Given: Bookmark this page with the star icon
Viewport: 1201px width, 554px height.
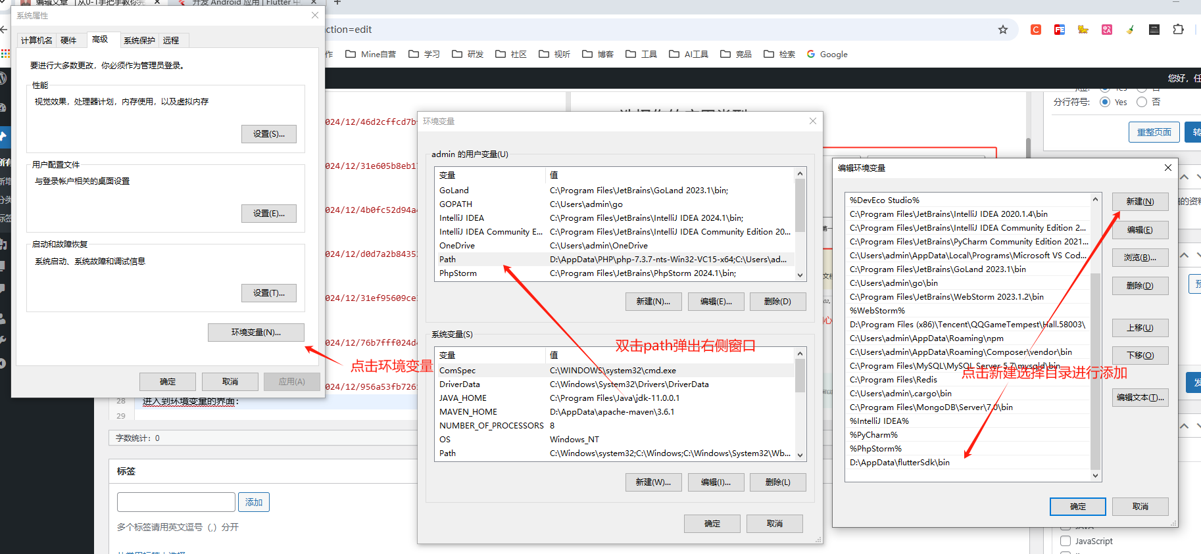Looking at the screenshot, I should pyautogui.click(x=1003, y=30).
